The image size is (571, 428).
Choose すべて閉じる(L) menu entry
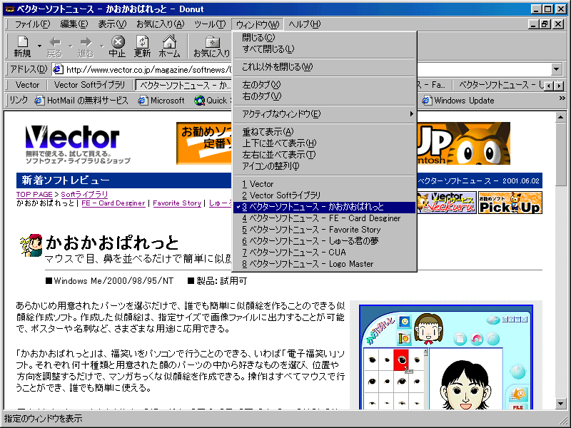tap(325, 49)
